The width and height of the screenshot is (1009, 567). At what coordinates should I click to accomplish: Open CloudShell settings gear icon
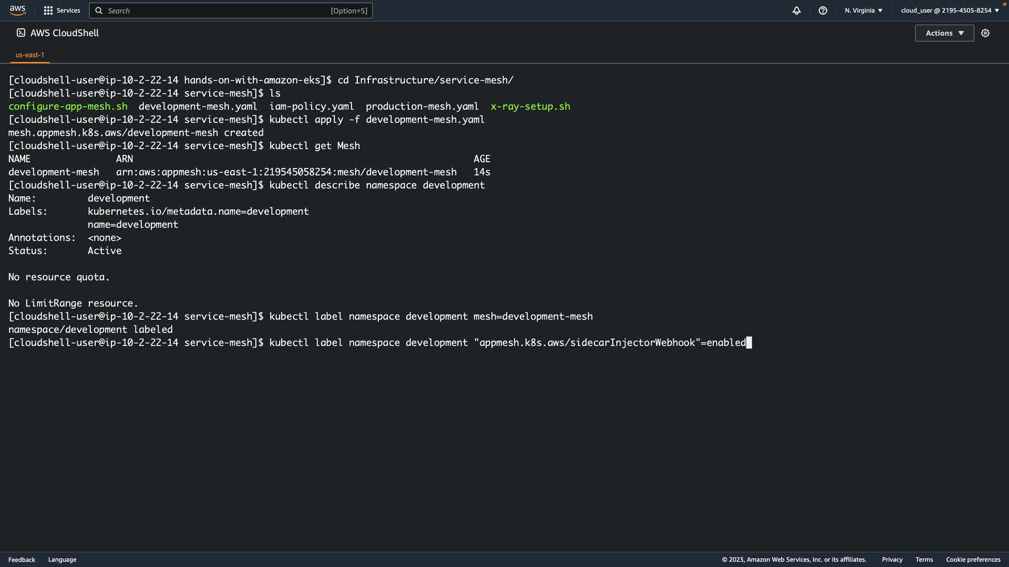[x=985, y=33]
